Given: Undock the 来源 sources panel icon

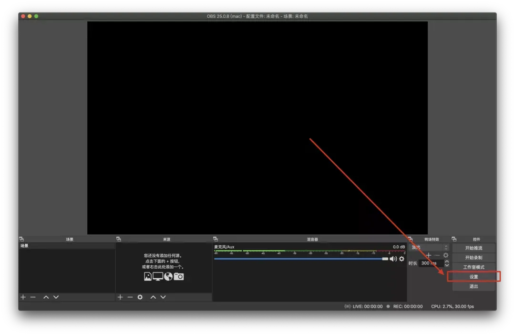Looking at the screenshot, I should 119,239.
